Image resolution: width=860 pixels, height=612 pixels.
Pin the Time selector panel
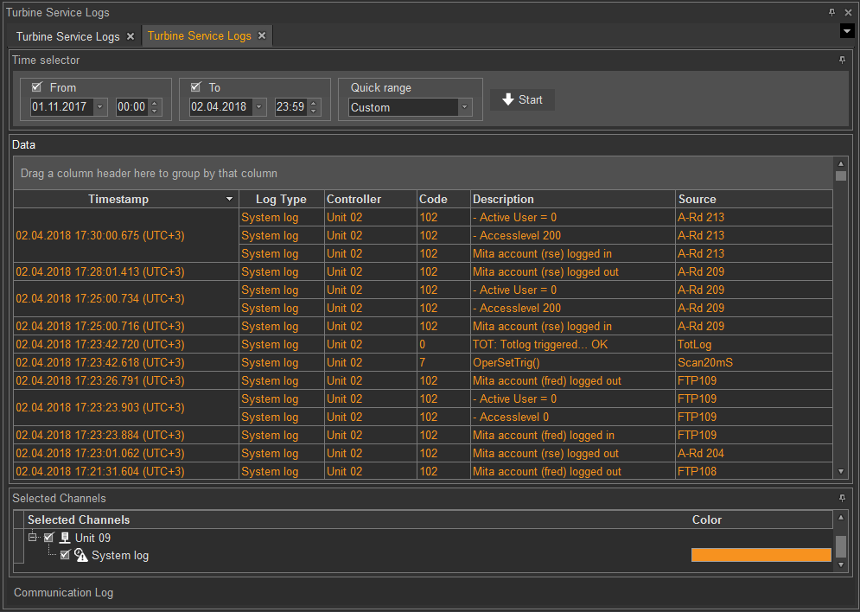tap(842, 61)
